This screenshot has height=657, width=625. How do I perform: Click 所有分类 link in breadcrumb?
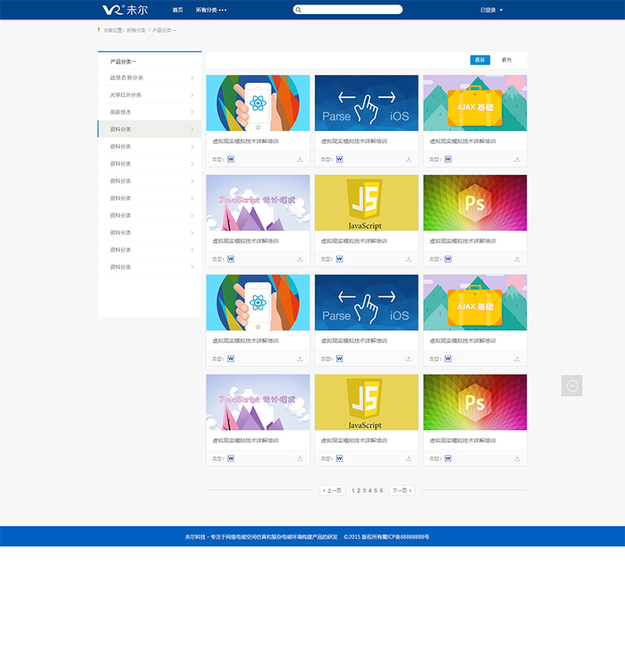(136, 31)
